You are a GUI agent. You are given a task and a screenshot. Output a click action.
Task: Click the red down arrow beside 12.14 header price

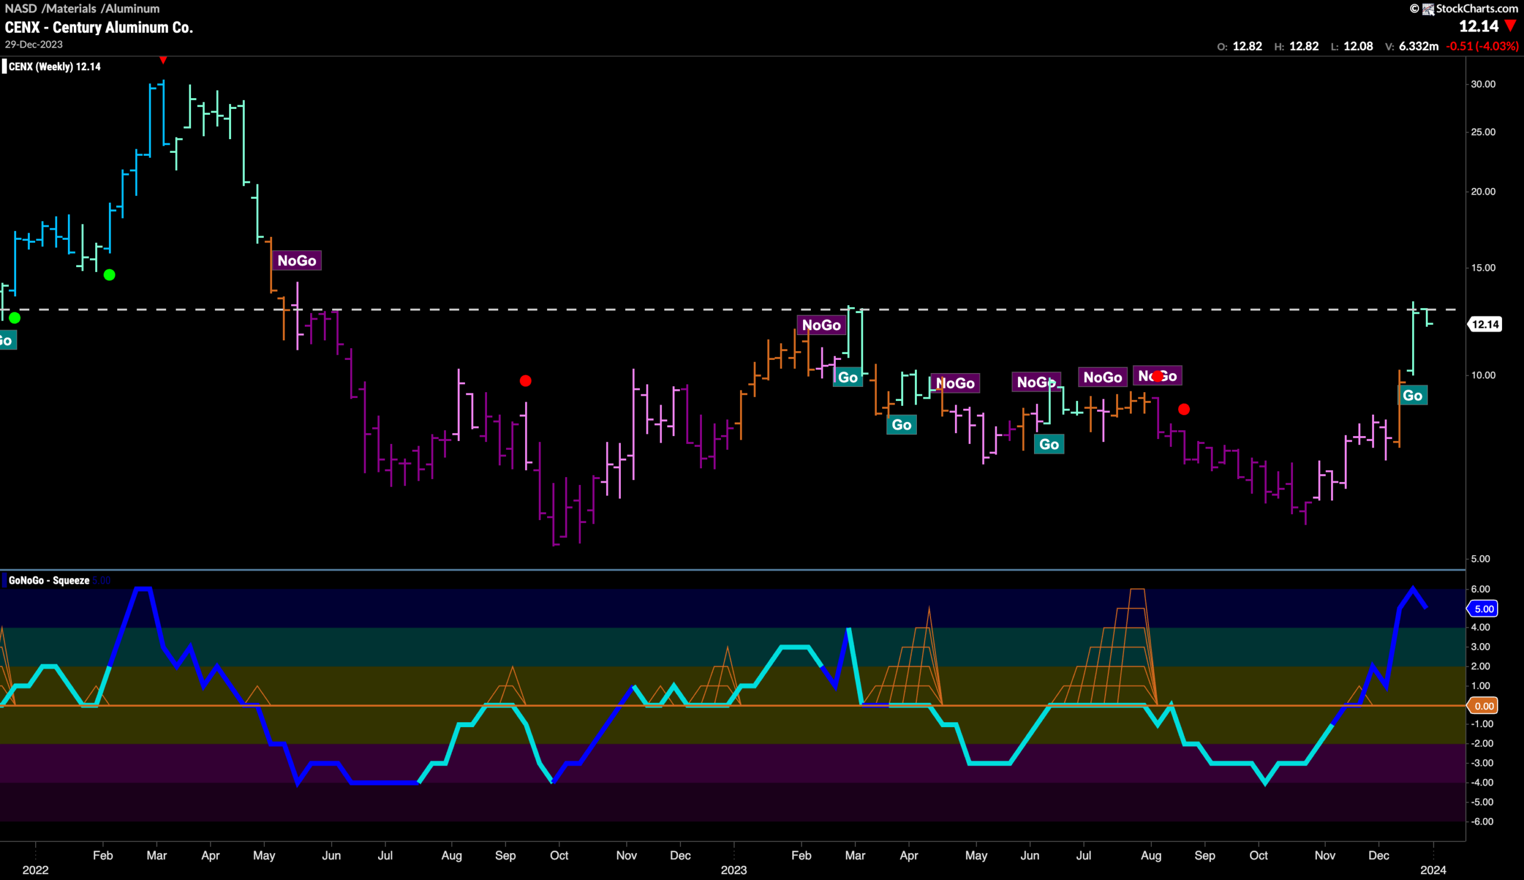pyautogui.click(x=1511, y=26)
